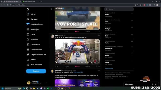Enable picture-in-picture on Red Bull video
Image resolution: width=161 pixels, height=90 pixels.
(x=95, y=62)
